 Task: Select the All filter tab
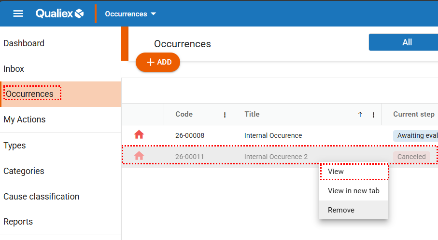coord(407,42)
